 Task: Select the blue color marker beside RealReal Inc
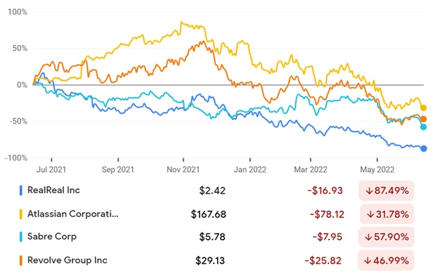[x=22, y=191]
